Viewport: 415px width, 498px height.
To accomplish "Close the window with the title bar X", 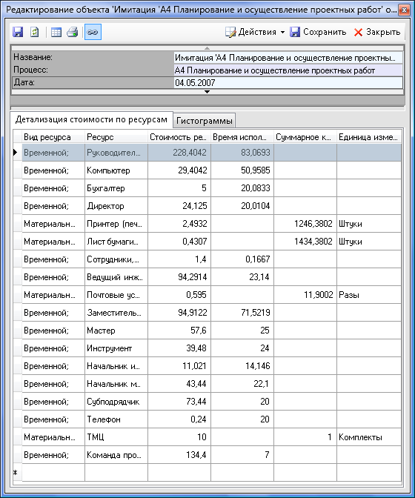I will 404,10.
